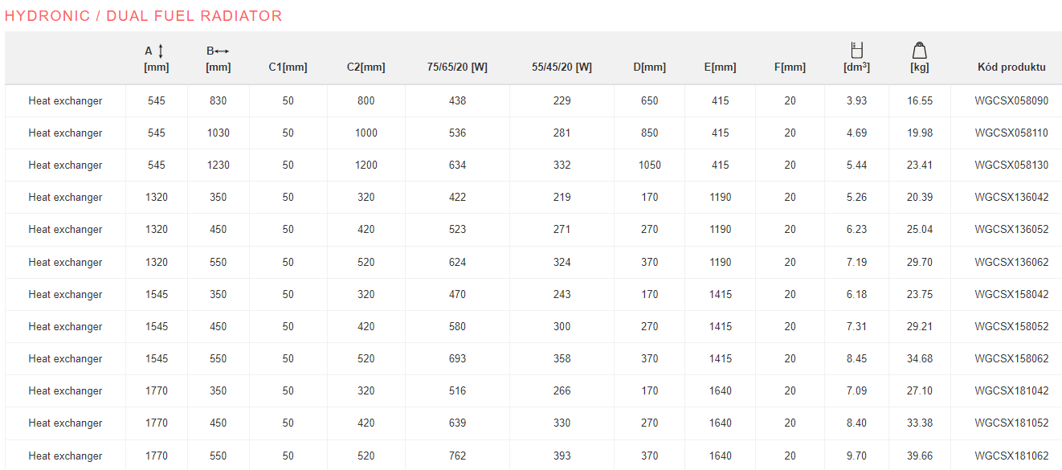Select the Hydronic / Dual Fuel Radiator heading
Image resolution: width=1062 pixels, height=470 pixels.
[x=144, y=16]
